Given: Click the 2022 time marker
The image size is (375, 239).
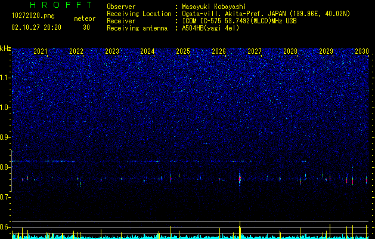Looking at the screenshot, I should (76, 51).
